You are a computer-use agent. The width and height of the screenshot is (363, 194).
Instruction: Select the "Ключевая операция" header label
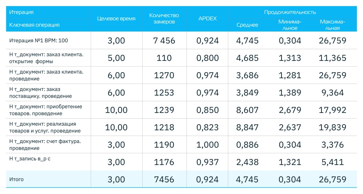point(34,25)
